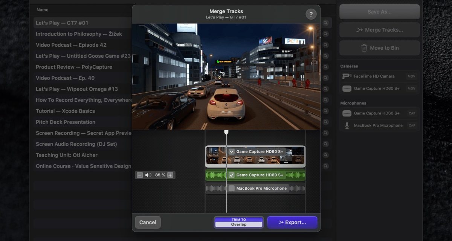Select Pitch Deck Presentation recording
Viewport: 452px width, 241px height.
tap(66, 122)
